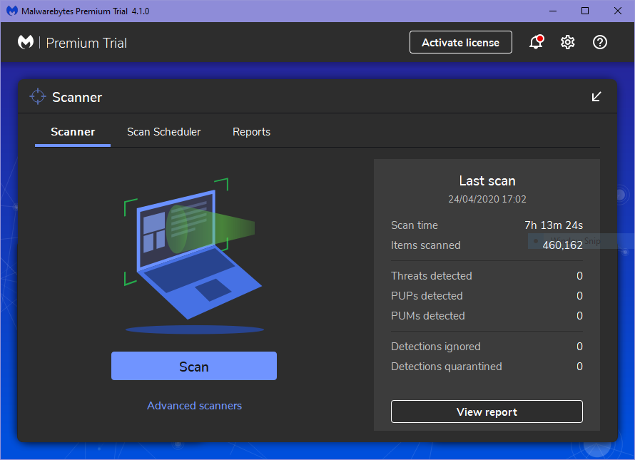Click the PUMs detected label

pyautogui.click(x=428, y=316)
